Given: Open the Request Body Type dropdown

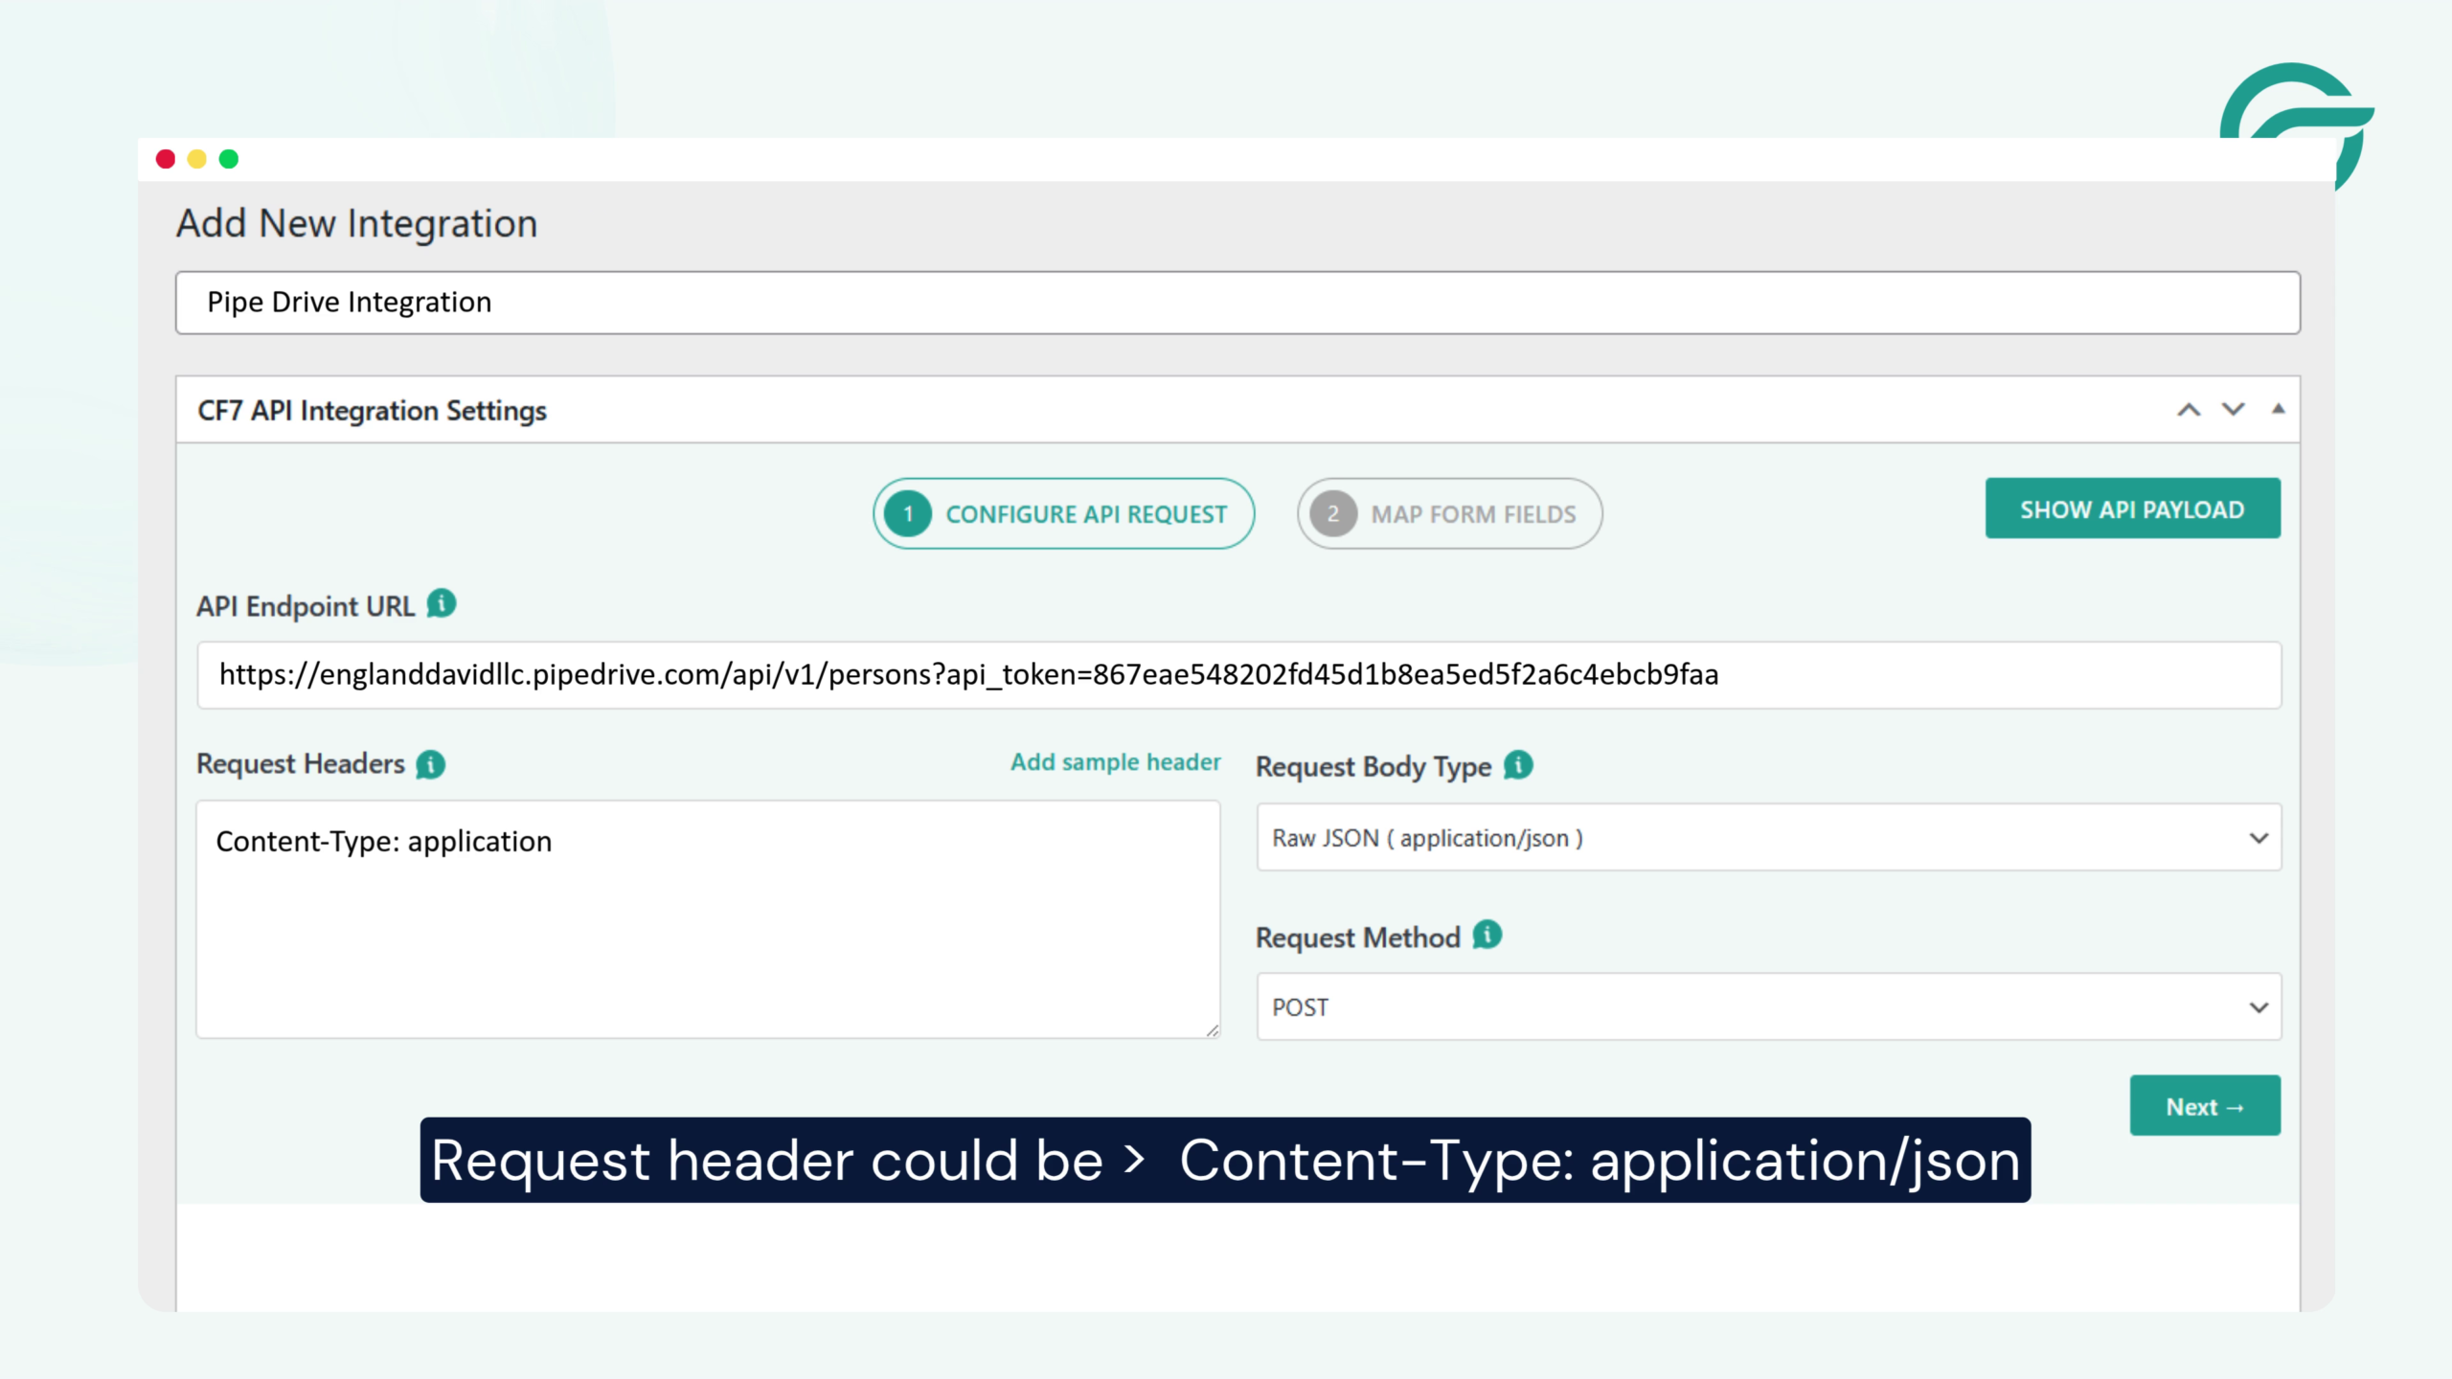Looking at the screenshot, I should click(x=1769, y=838).
